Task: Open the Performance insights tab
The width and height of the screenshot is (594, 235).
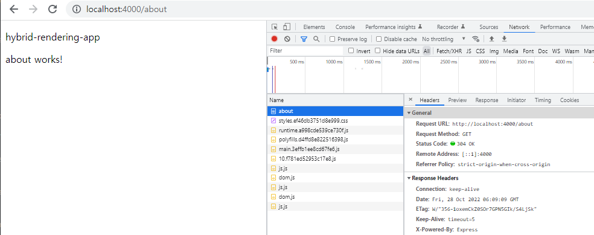Action: [x=394, y=27]
